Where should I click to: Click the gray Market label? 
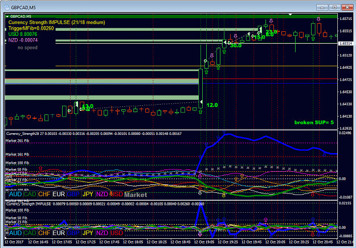pyautogui.click(x=136, y=195)
